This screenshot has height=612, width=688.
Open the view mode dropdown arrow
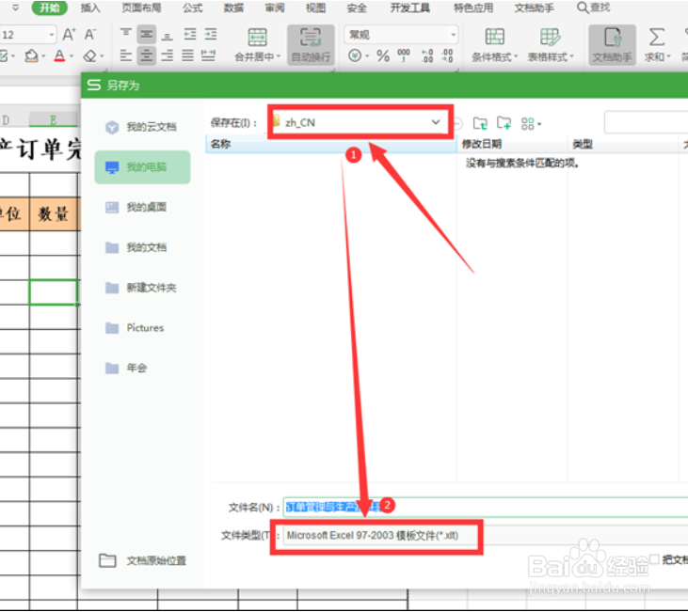[x=539, y=124]
